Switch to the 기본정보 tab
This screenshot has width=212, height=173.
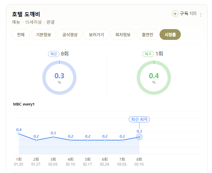click(43, 34)
